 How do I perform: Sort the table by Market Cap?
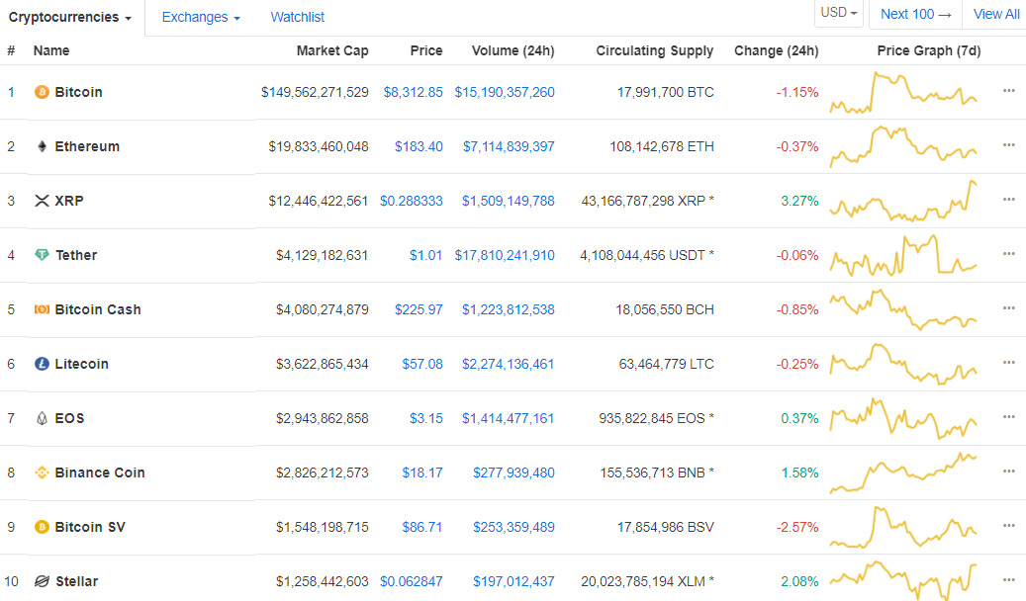(x=332, y=50)
